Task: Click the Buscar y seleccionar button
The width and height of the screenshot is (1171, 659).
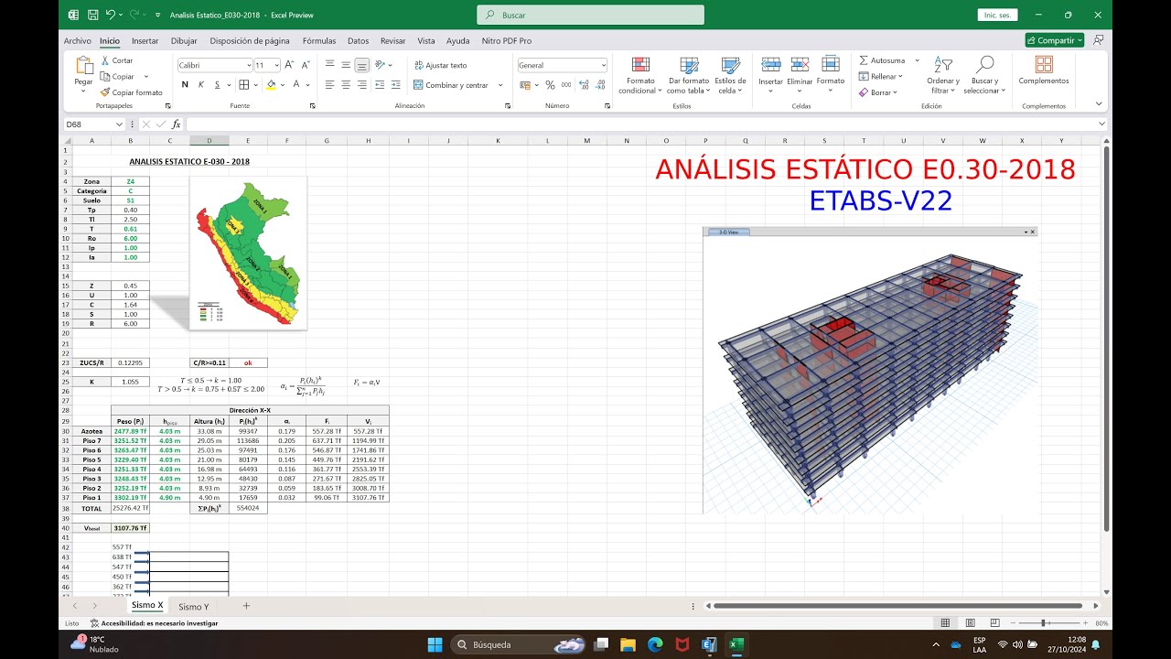Action: pos(985,75)
